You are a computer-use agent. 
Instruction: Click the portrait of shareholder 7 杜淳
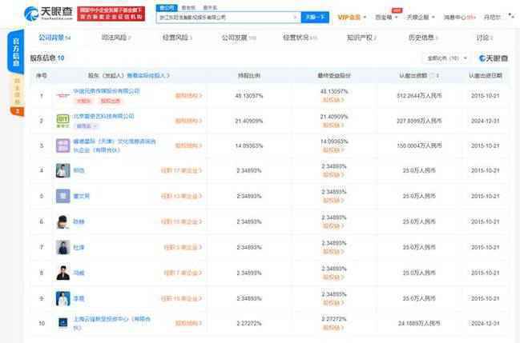coord(63,247)
